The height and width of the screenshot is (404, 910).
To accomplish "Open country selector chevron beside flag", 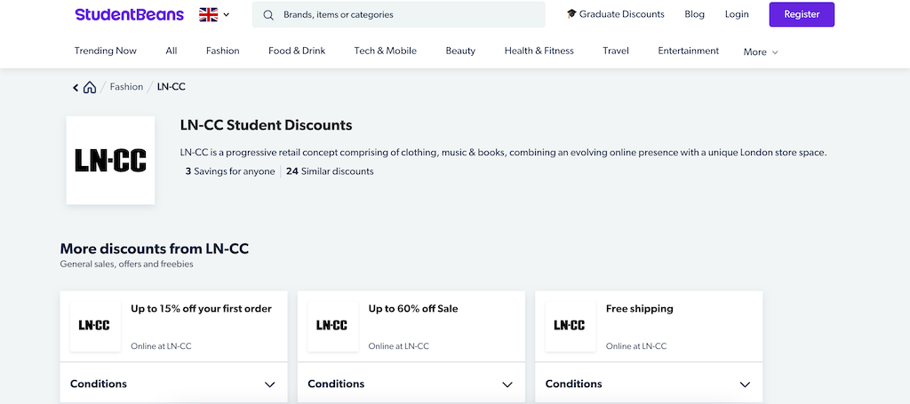I will 227,14.
